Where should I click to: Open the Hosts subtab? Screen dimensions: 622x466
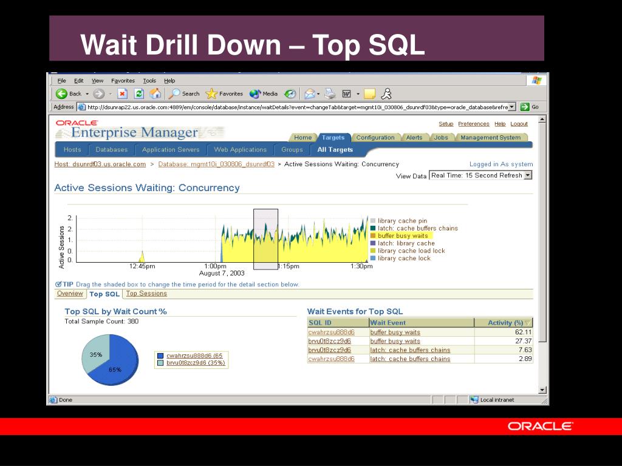pyautogui.click(x=72, y=150)
